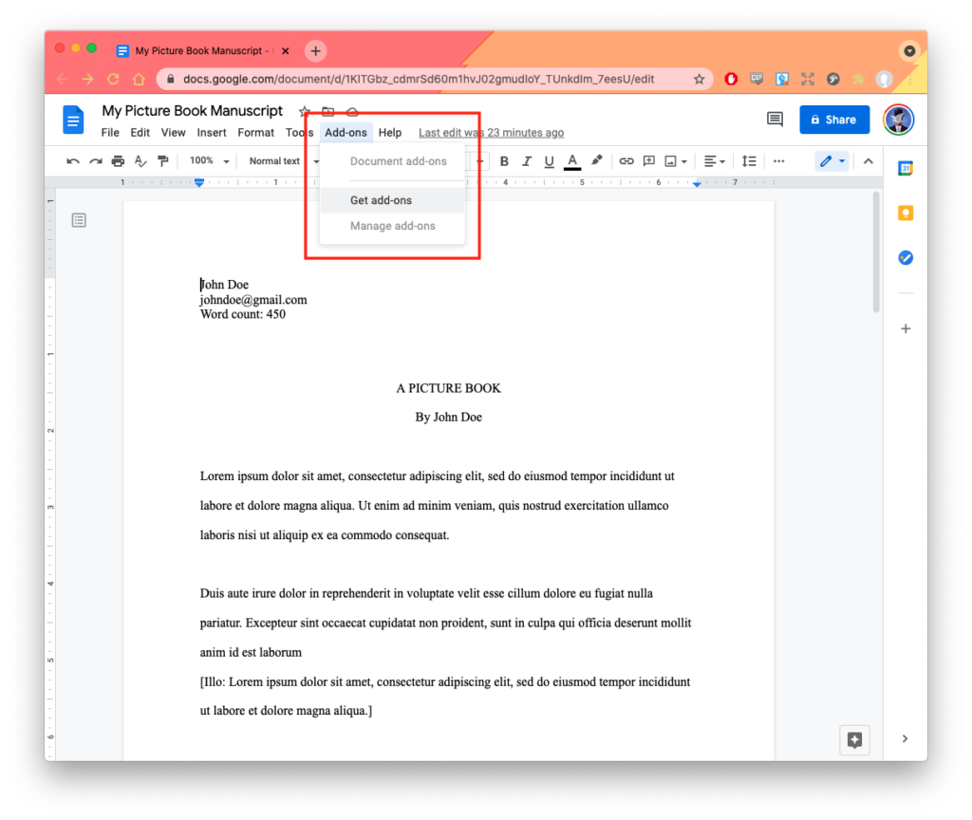Open the line spacing dropdown

click(749, 160)
